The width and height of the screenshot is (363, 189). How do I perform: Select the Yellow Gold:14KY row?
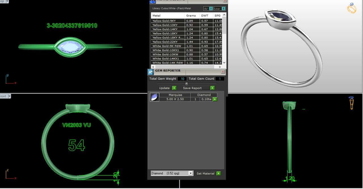pyautogui.click(x=187, y=29)
